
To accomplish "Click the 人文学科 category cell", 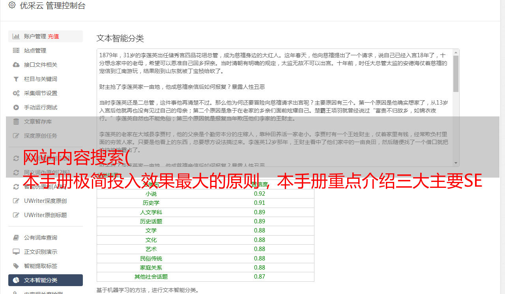I will (x=151, y=212).
